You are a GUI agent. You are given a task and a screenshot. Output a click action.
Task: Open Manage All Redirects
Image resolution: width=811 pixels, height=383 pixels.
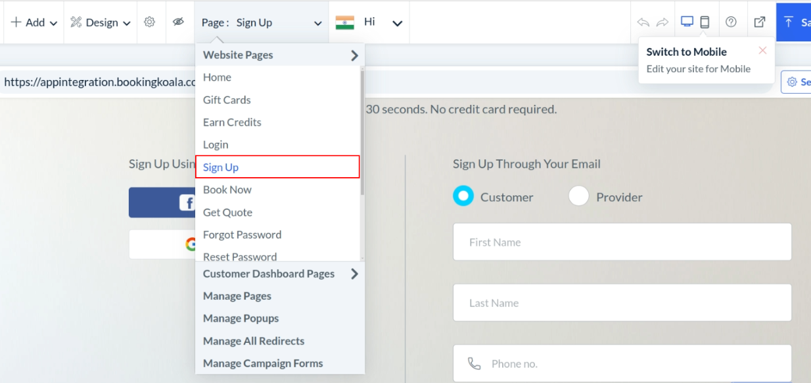pos(254,341)
